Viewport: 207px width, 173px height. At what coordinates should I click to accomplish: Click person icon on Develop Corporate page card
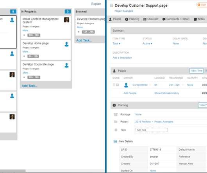pos(66,65)
